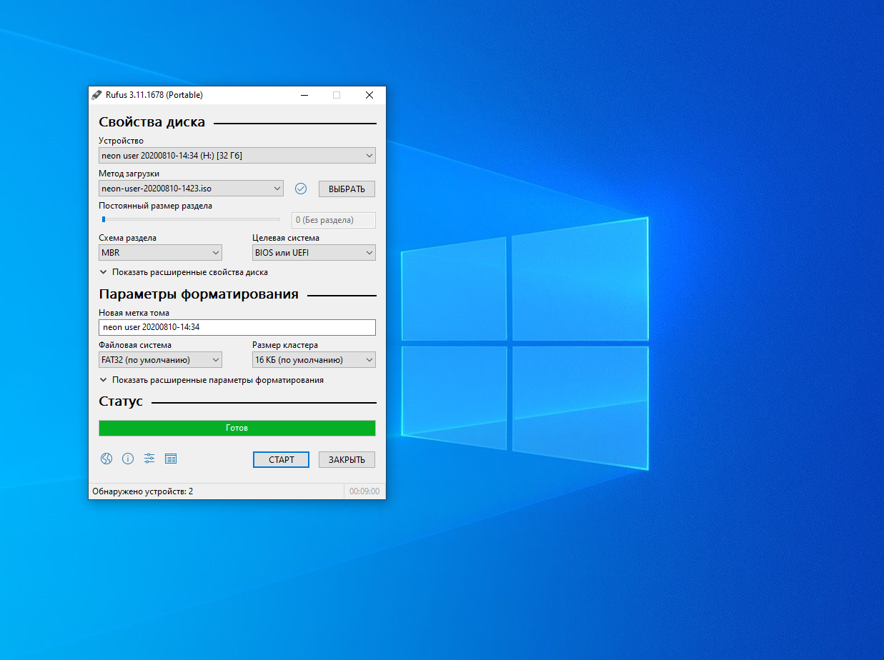Expand Показать расширенные параметры форматирования
Viewport: 884px width, 660px height.
pyautogui.click(x=212, y=380)
